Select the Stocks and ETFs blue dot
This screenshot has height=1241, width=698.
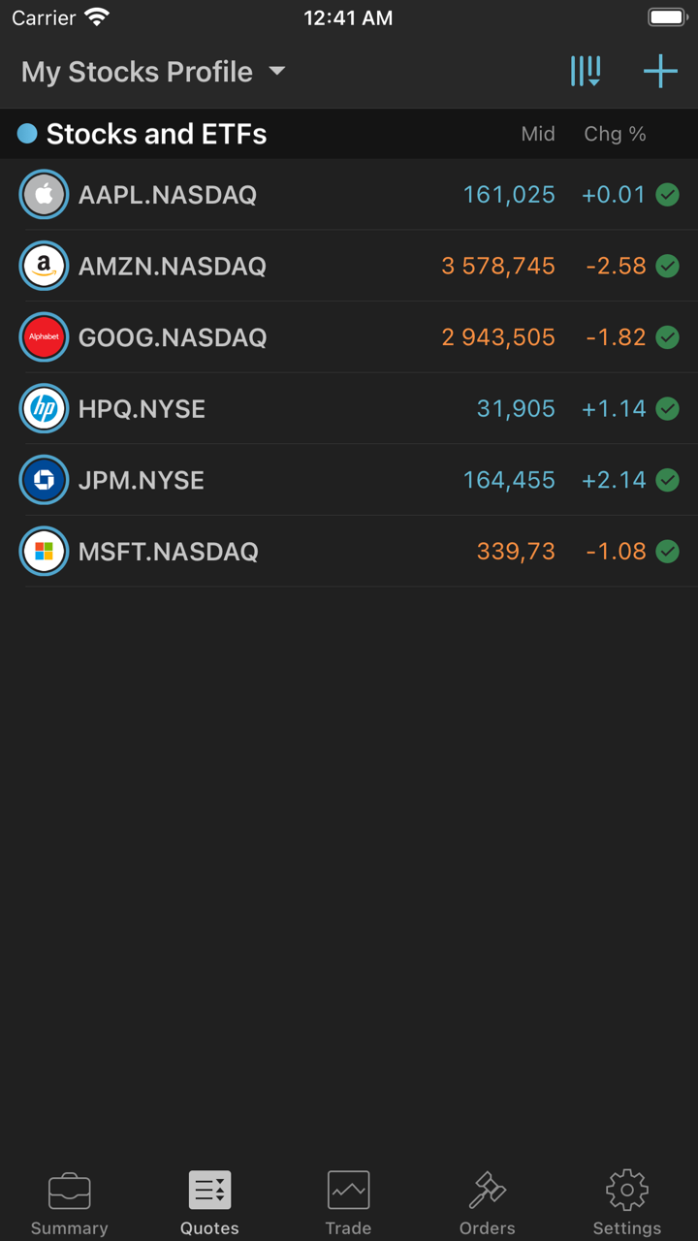[x=27, y=134]
